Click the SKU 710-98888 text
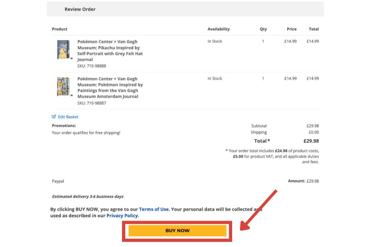Viewport: 371px width, 247px height. [92, 66]
